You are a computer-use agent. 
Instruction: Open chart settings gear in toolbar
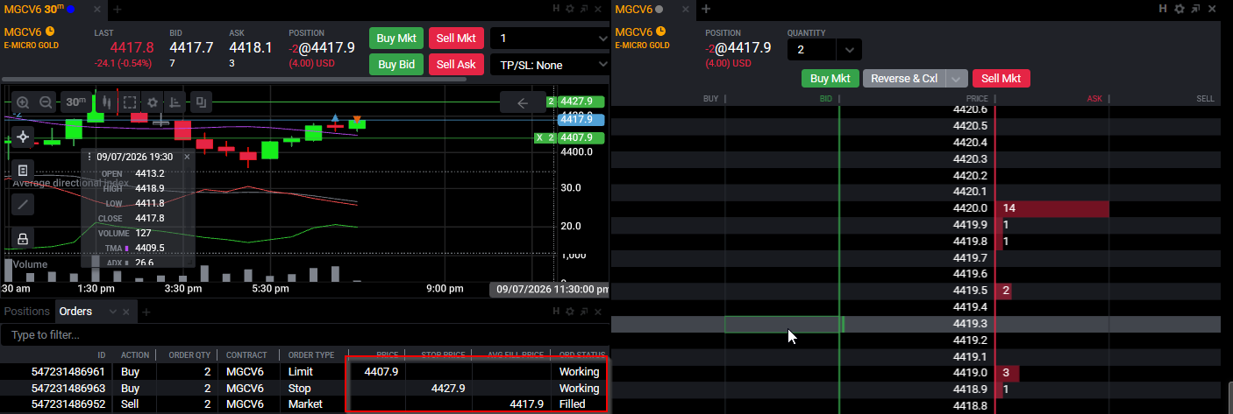pyautogui.click(x=152, y=102)
